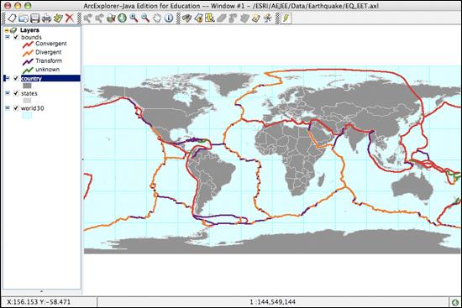
Task: Click the MapTips lightning bolt icon
Action: point(286,18)
